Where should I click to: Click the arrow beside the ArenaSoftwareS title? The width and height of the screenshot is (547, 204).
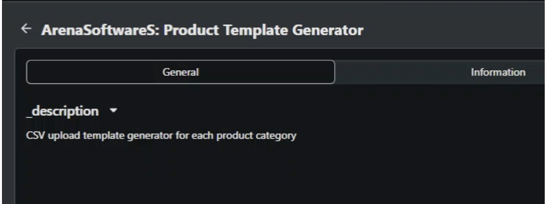(26, 29)
